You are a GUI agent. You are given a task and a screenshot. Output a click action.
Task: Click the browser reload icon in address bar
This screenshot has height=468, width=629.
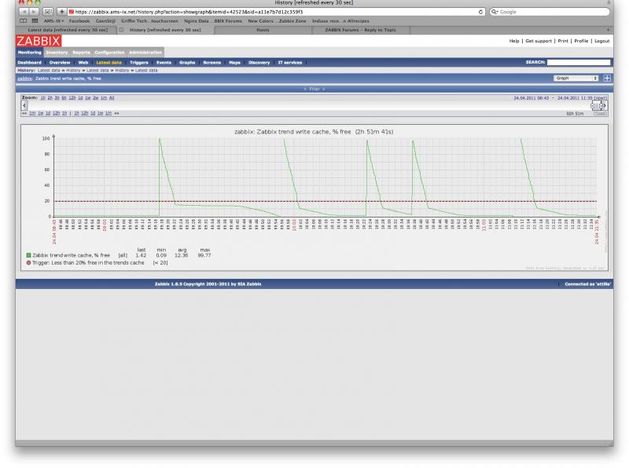[481, 12]
